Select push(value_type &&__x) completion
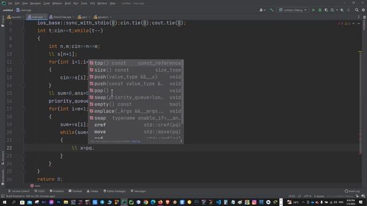Viewport: 367px width, 206px height. [x=135, y=77]
